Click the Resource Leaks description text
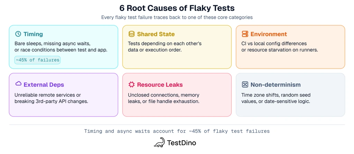 point(164,98)
